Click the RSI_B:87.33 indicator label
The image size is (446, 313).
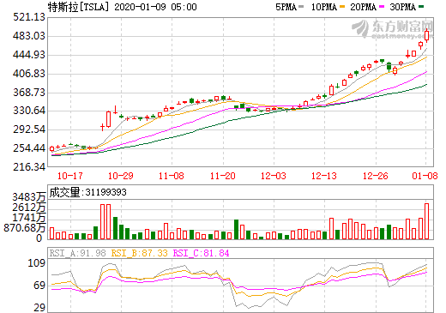(139, 253)
